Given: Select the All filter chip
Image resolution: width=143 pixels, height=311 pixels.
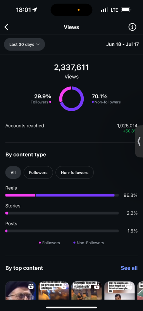Looking at the screenshot, I should click(x=13, y=173).
